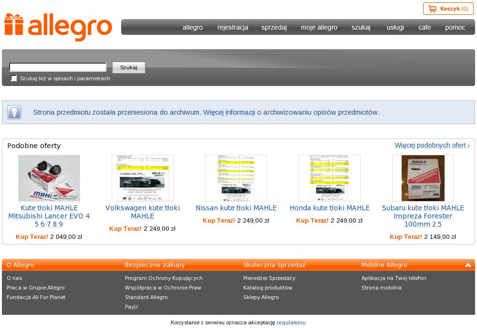Click the Szukaj search button
Viewport: 477px width, 332px height.
coord(129,67)
